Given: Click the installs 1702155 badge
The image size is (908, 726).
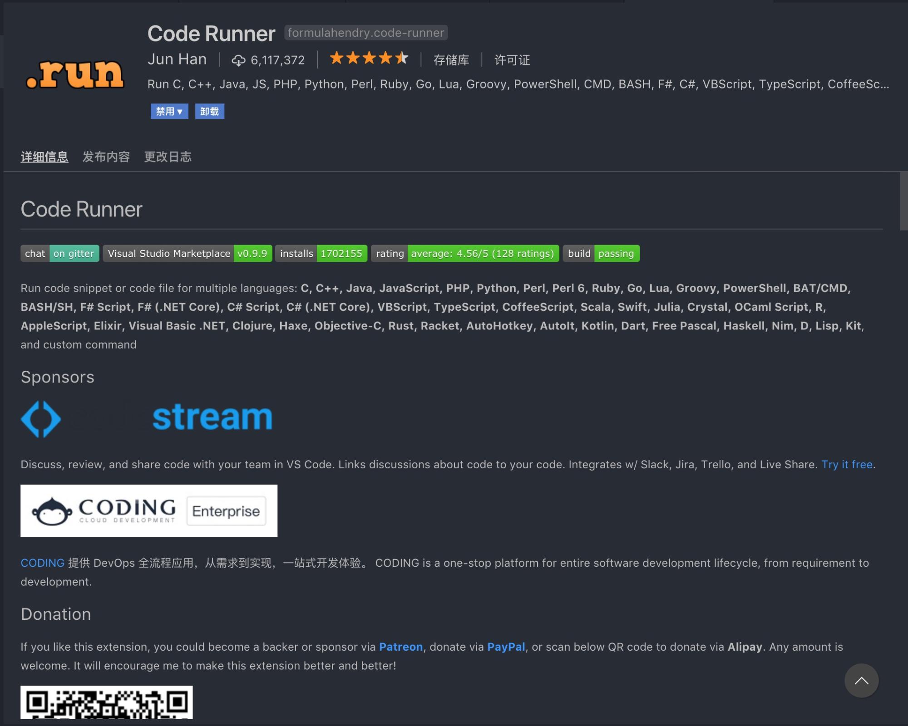Looking at the screenshot, I should 321,254.
